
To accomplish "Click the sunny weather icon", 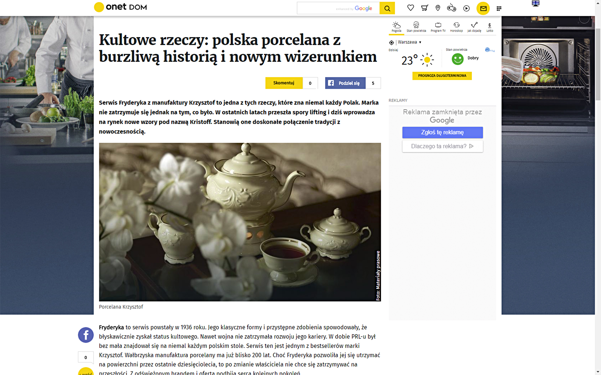I will tap(427, 60).
